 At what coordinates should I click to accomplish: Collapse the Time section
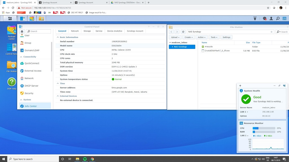(x=58, y=84)
